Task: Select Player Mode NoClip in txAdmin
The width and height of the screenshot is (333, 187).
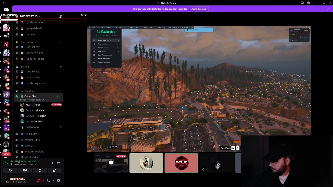Action: click(106, 40)
